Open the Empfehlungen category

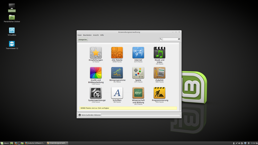pyautogui.click(x=96, y=53)
